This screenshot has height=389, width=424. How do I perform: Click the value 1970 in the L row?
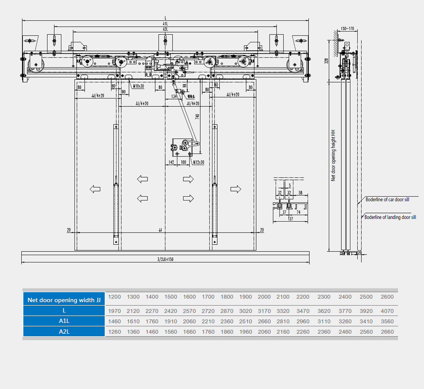click(x=115, y=311)
